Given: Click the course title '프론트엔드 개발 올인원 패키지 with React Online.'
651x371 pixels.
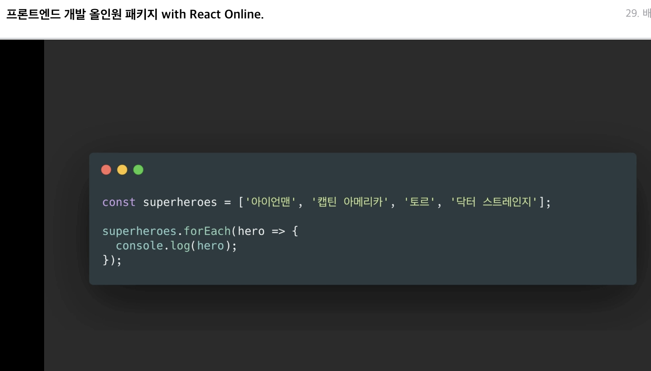Looking at the screenshot, I should click(135, 14).
